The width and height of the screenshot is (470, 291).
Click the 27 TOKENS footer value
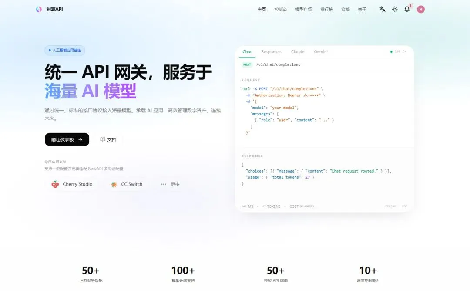click(271, 206)
